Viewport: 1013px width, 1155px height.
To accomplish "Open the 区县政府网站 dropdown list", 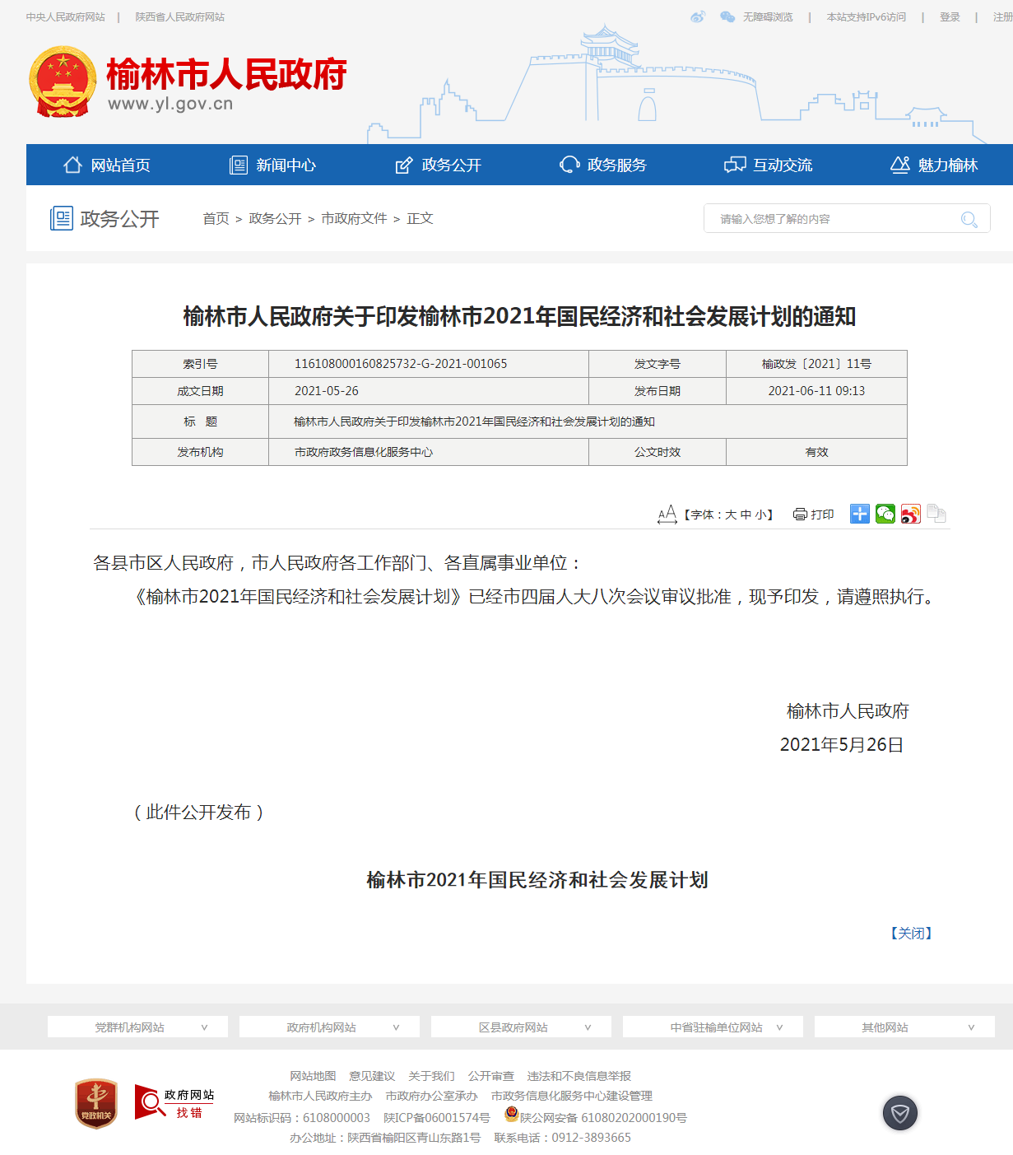I will click(x=521, y=1027).
